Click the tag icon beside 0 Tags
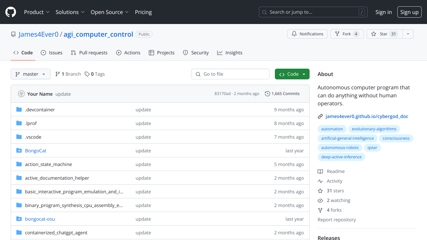Viewport: 427px width, 240px height. tap(87, 74)
